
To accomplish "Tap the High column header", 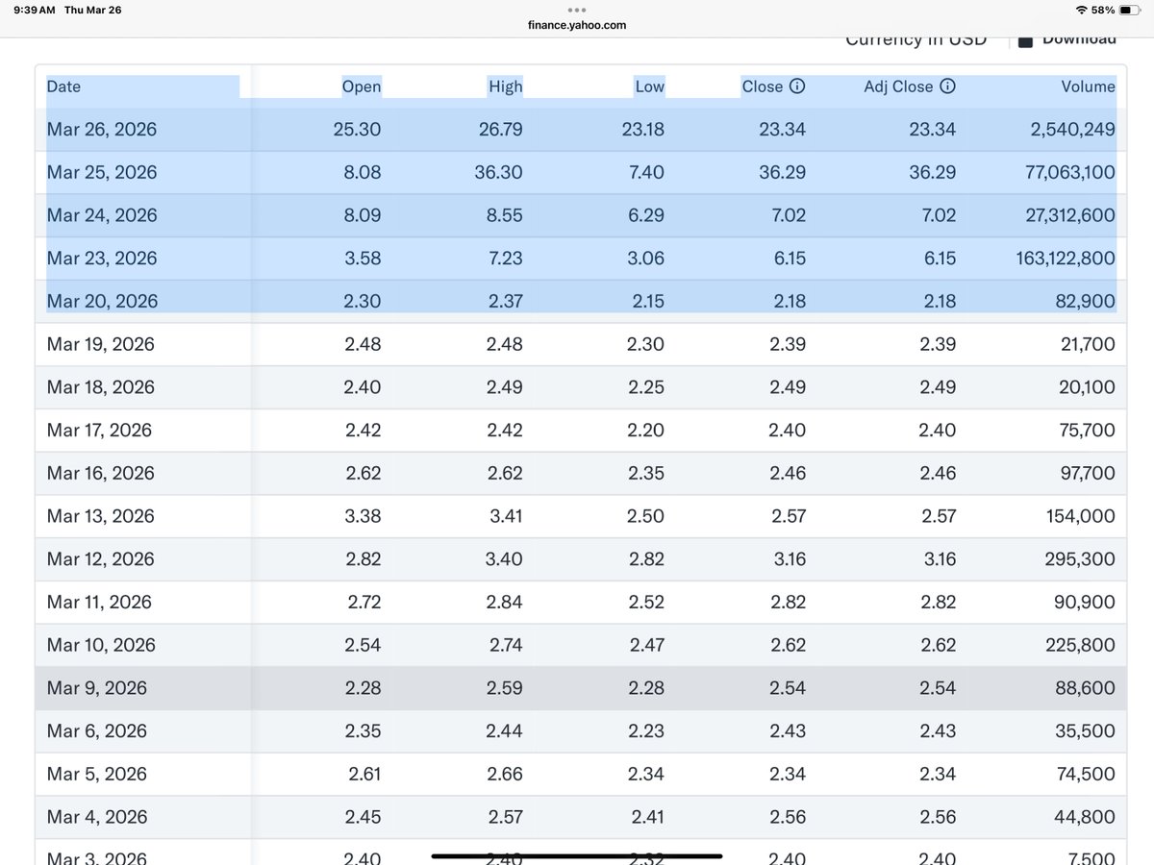I will coord(506,86).
